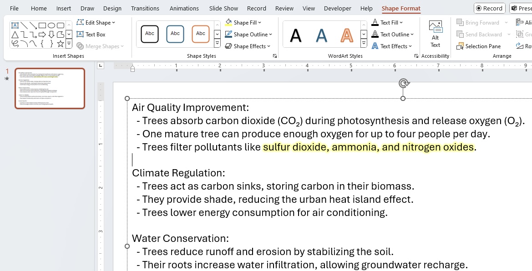Select the right brace shape
Viewport: 532px width, 271px height.
click(51, 43)
